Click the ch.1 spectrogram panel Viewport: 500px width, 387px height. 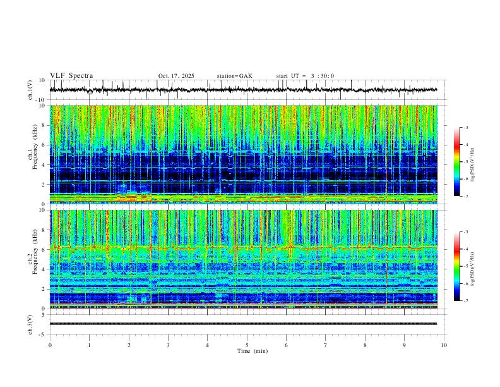click(x=243, y=154)
